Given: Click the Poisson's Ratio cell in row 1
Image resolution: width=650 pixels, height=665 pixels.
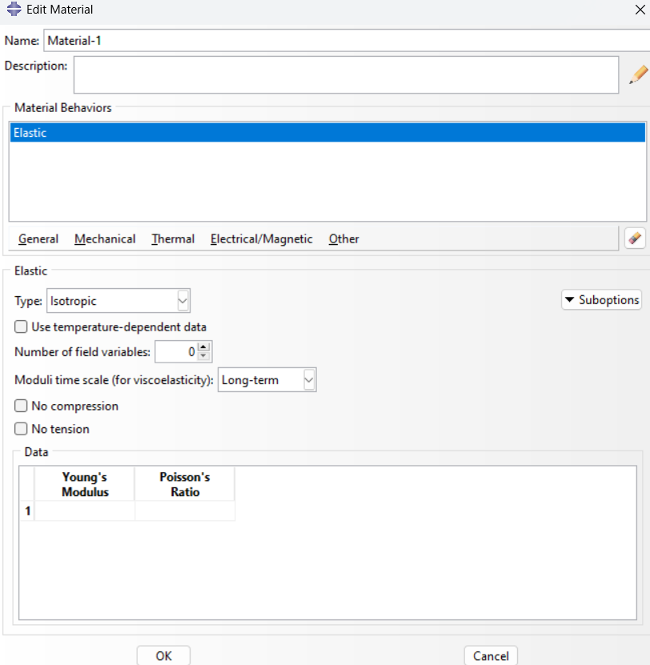Looking at the screenshot, I should [x=185, y=511].
